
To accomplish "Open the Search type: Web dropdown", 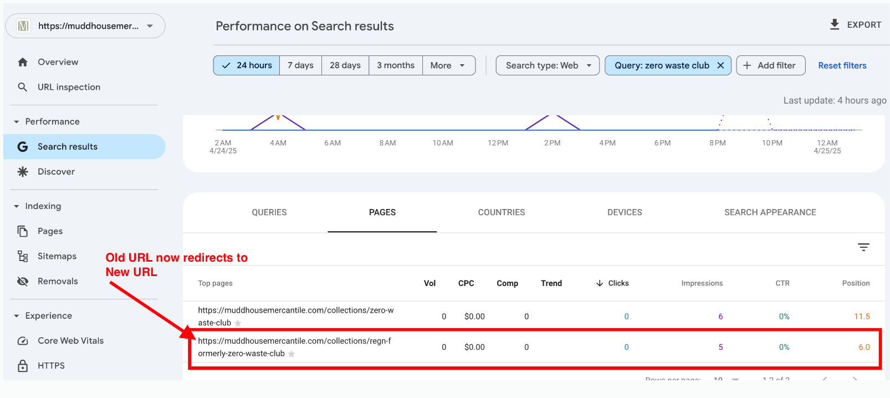I will pos(548,65).
